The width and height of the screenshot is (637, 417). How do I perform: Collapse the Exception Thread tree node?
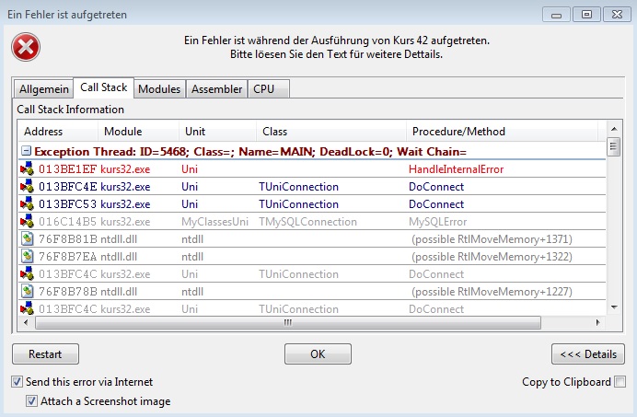coord(27,151)
